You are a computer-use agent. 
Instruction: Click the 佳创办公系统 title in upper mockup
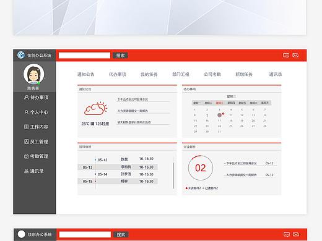coord(39,56)
